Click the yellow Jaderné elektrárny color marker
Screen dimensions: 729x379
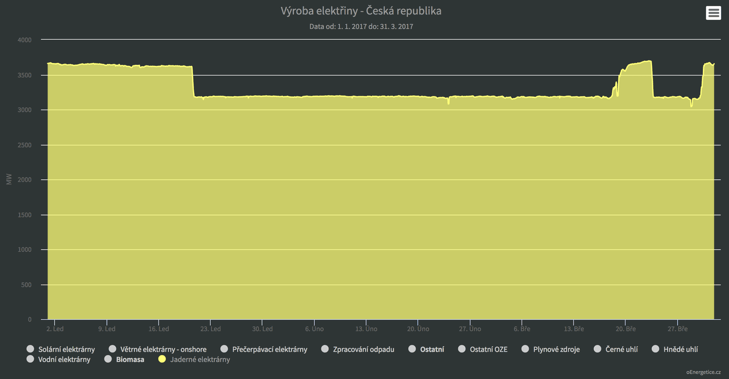coord(162,359)
